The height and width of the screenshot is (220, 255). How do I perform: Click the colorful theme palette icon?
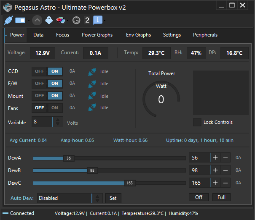pyautogui.click(x=61, y=20)
